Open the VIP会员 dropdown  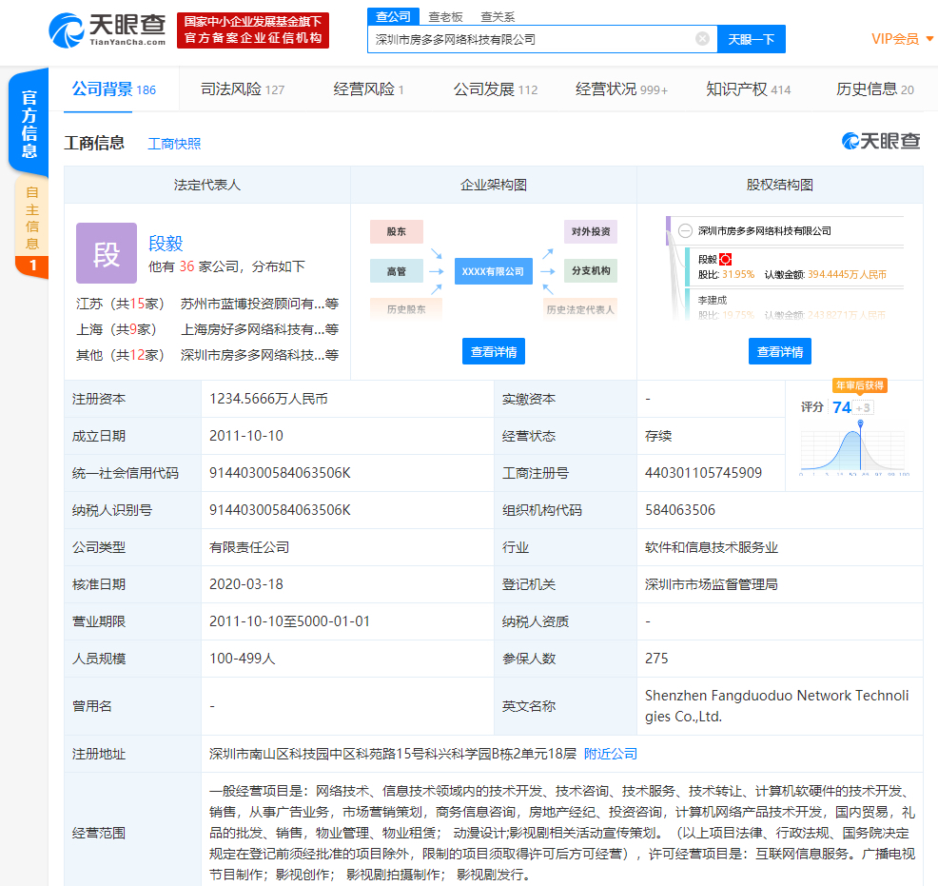pos(902,39)
